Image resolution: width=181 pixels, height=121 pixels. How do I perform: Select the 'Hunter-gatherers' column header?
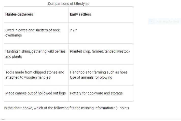point(19,14)
